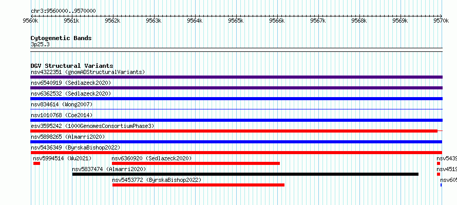Click the small red bar under nsv5439
This screenshot has height=205, width=457.
[x=439, y=163]
